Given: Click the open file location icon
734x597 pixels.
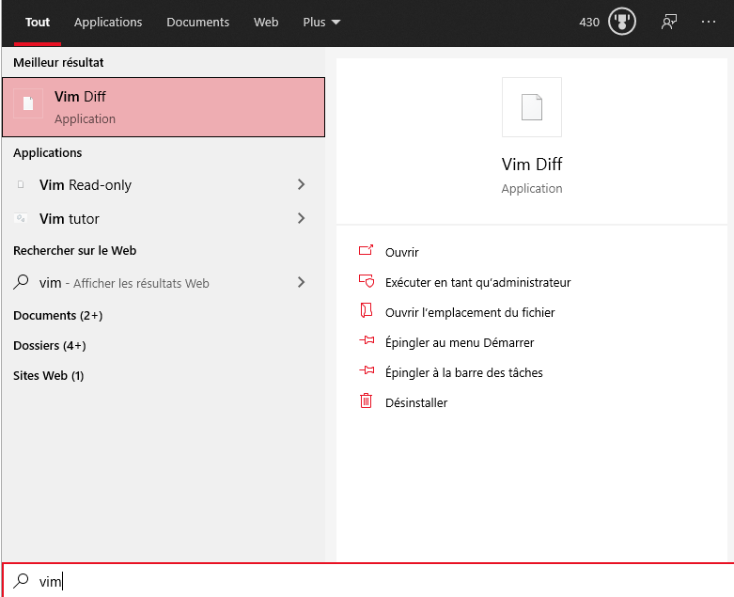Looking at the screenshot, I should 367,310.
